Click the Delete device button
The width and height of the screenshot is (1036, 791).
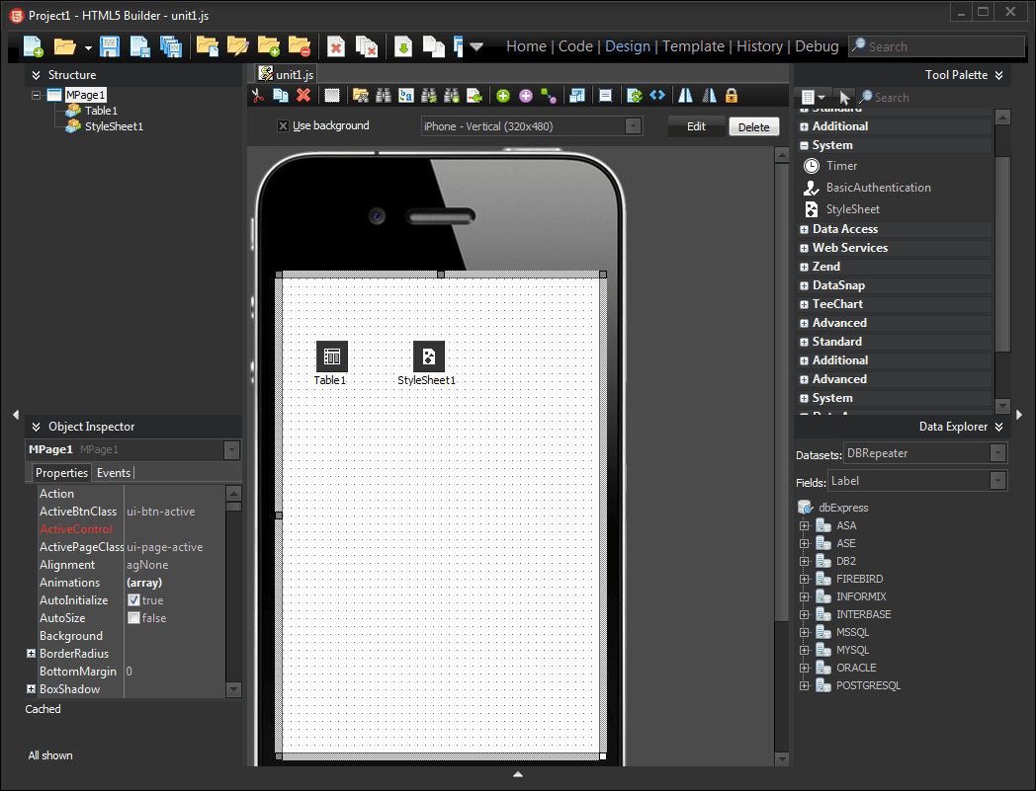[754, 126]
